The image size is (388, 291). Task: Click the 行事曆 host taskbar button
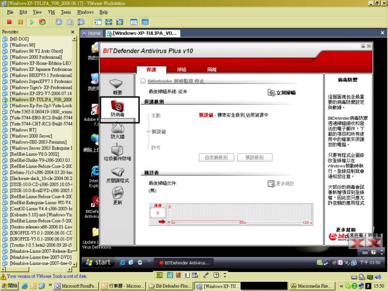pos(123,286)
